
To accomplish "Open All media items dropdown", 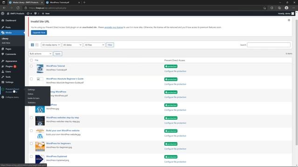I will click(x=51, y=45).
